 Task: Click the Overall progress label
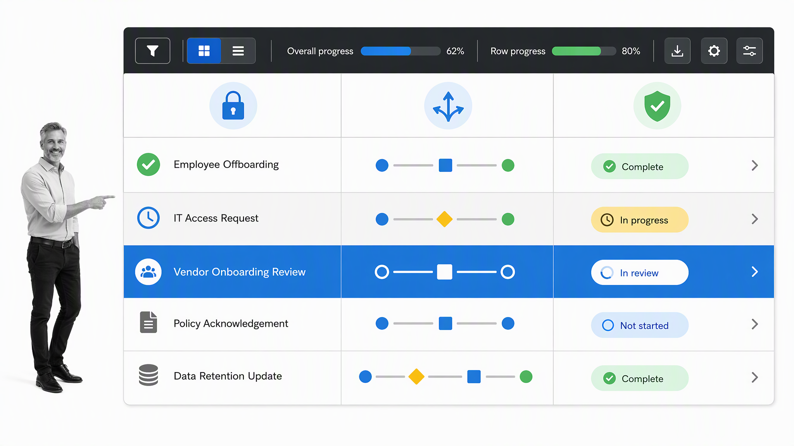click(320, 51)
